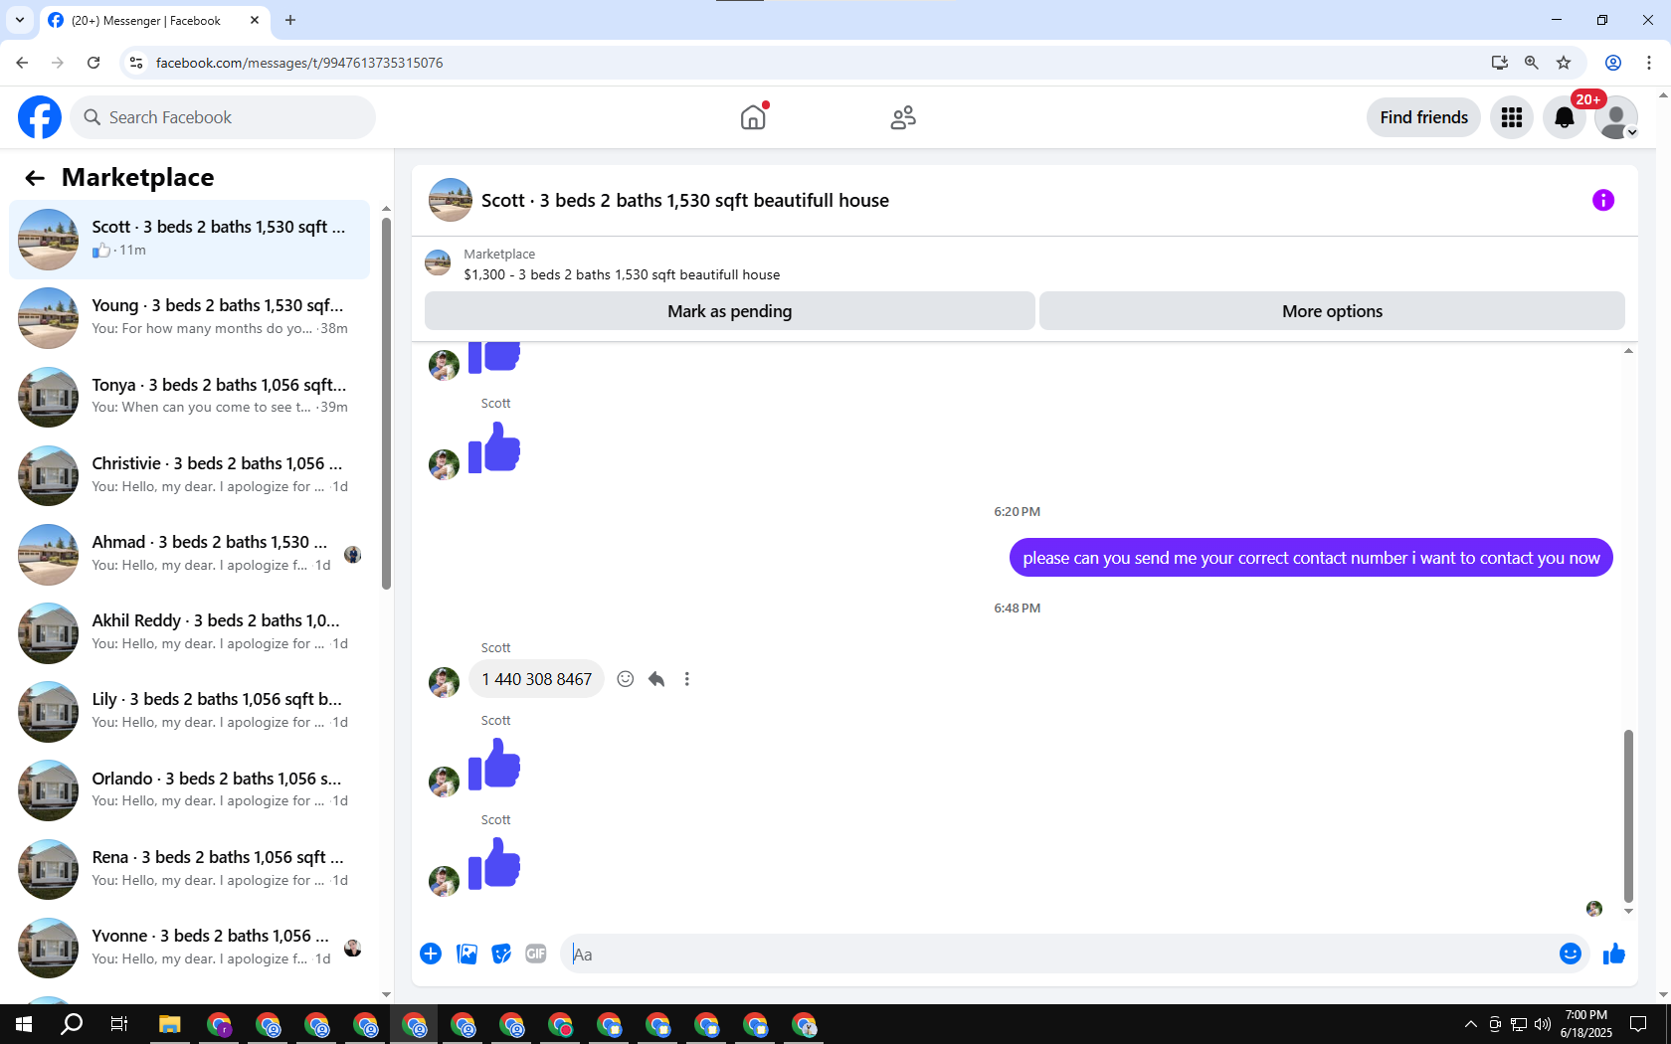Reply to the phone number message
This screenshot has width=1671, height=1044.
coord(656,679)
